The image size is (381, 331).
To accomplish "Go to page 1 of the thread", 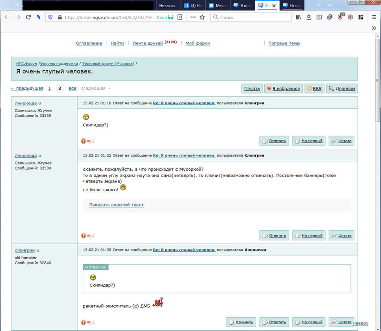I will point(50,88).
